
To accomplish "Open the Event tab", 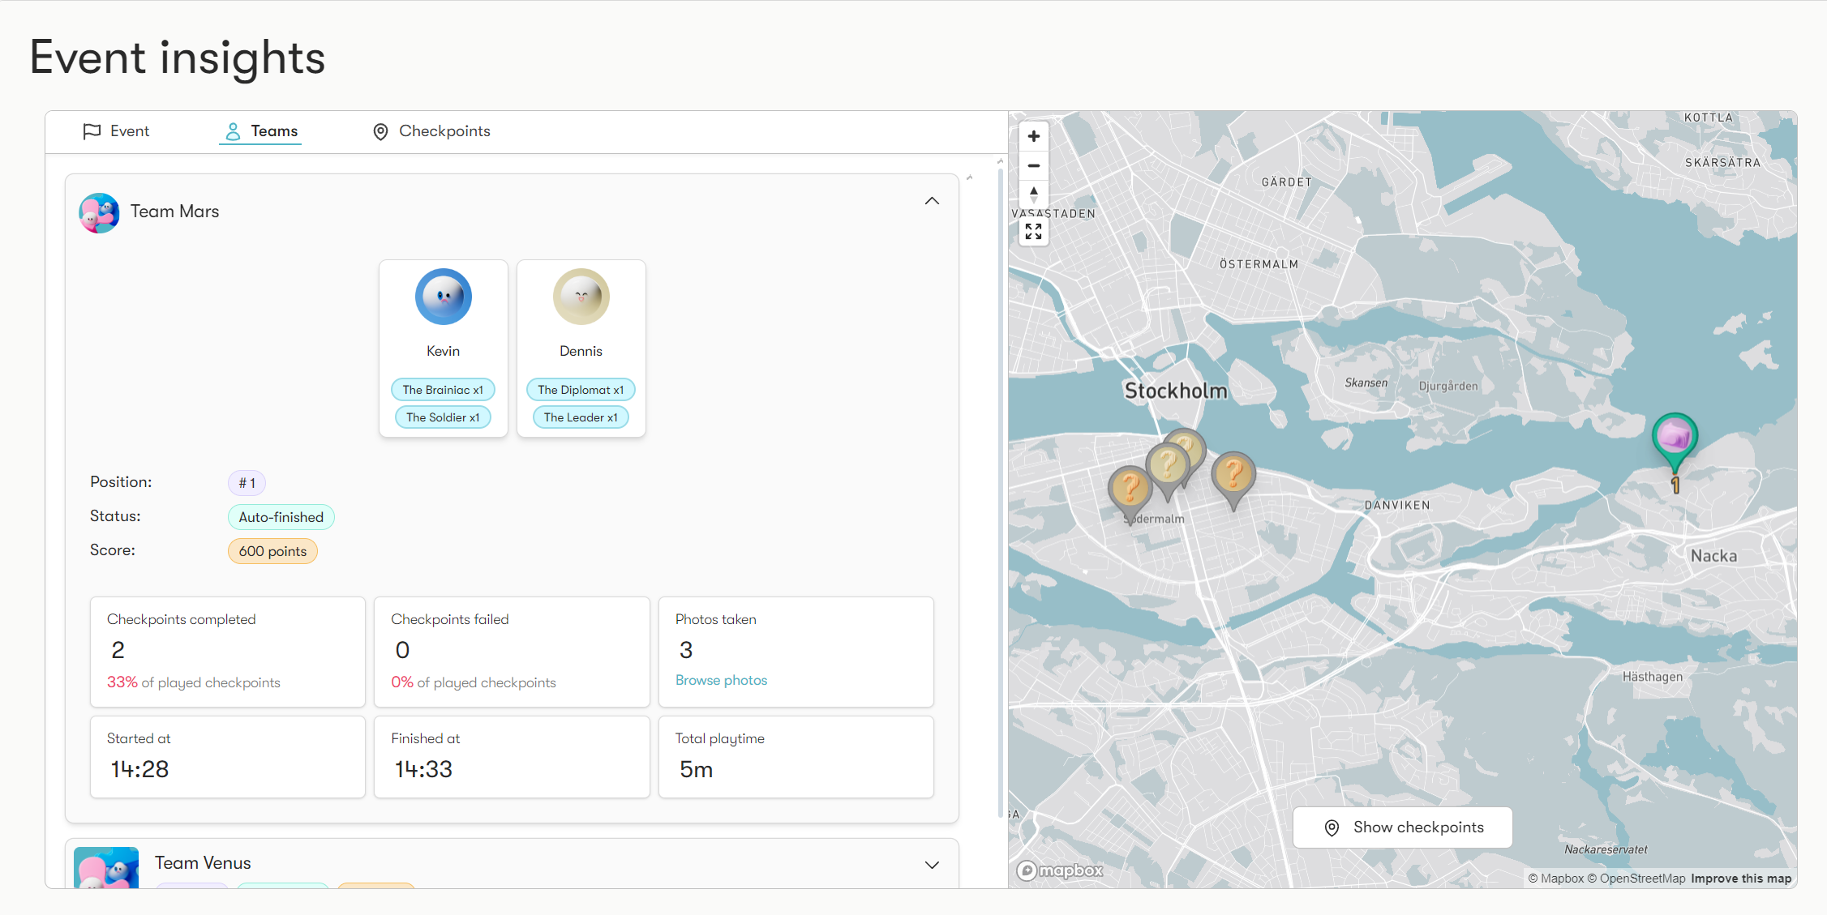I will (x=116, y=131).
